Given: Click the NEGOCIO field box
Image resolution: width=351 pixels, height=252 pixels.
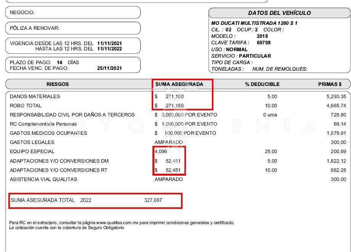Looking at the screenshot, I should (73, 13).
